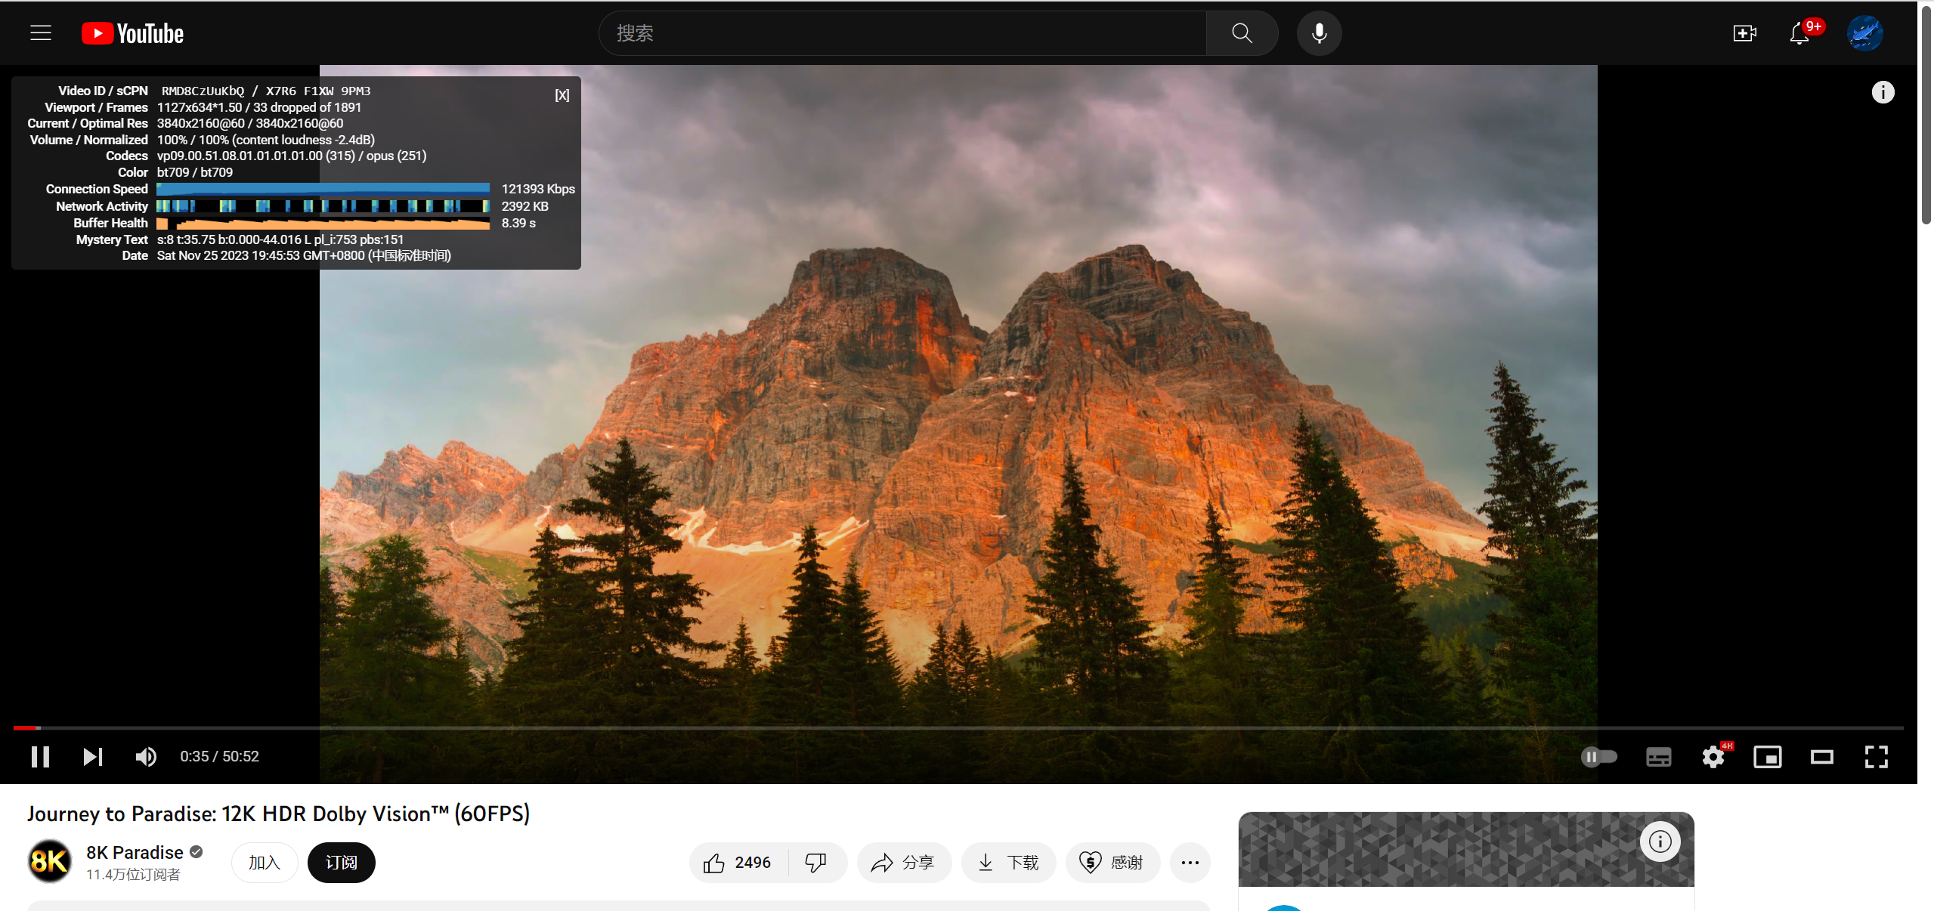Enable miniplayer mode

[x=1767, y=757]
